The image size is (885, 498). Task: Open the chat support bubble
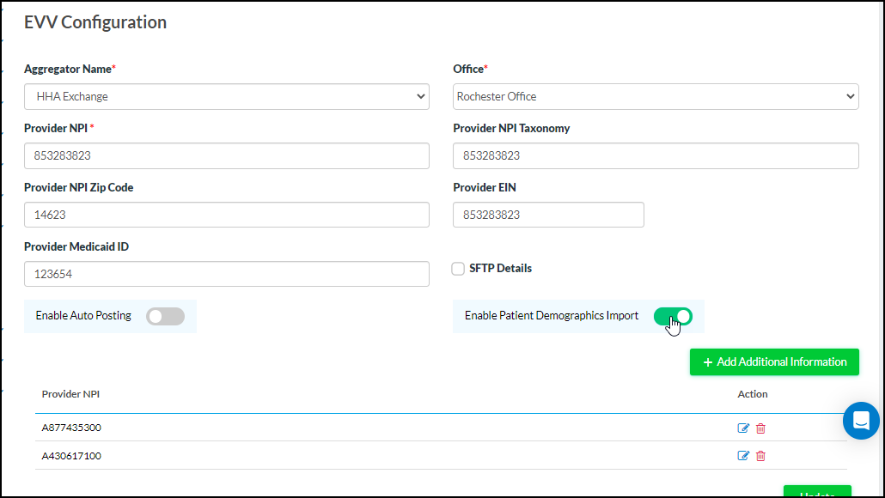pyautogui.click(x=861, y=421)
